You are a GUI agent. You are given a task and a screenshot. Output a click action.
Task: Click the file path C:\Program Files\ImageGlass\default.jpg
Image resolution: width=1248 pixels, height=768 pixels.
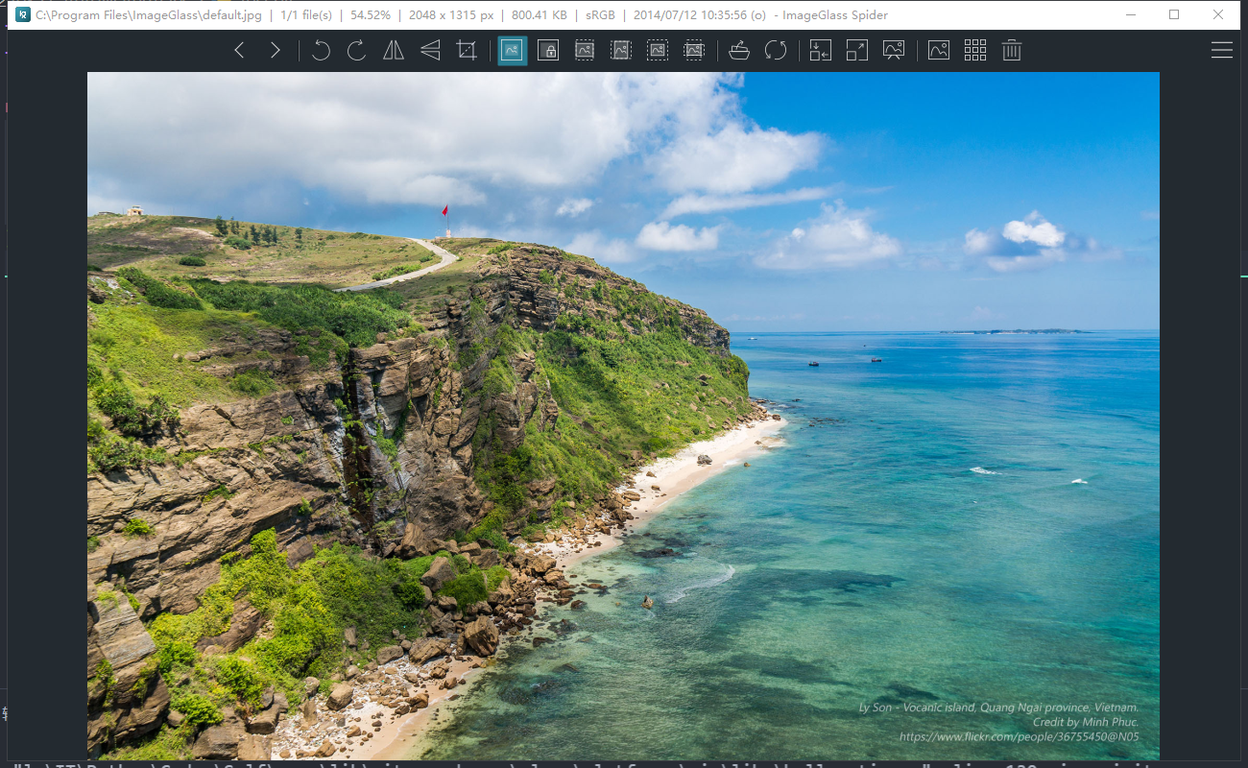(149, 15)
